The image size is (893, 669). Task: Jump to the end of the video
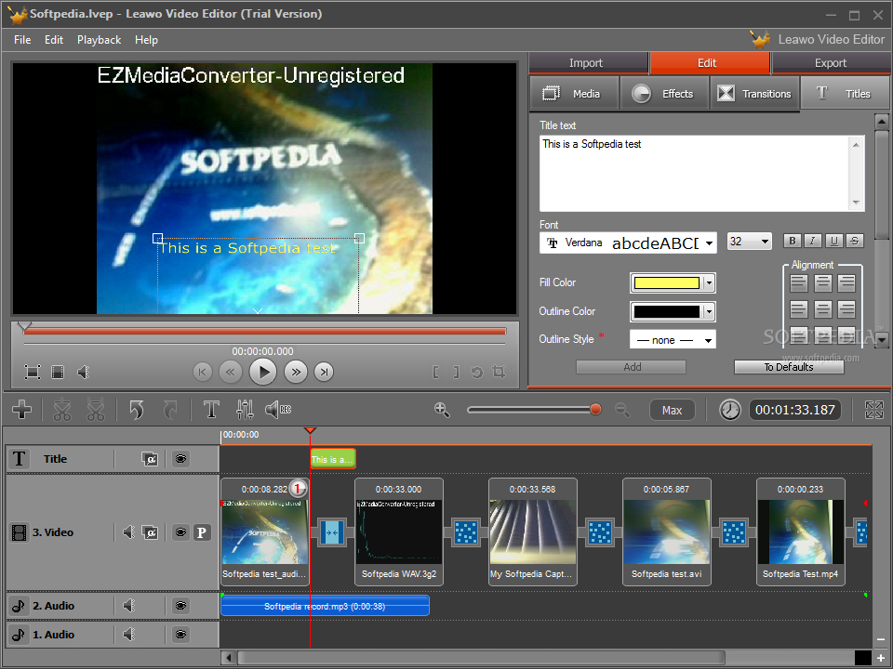(x=324, y=372)
